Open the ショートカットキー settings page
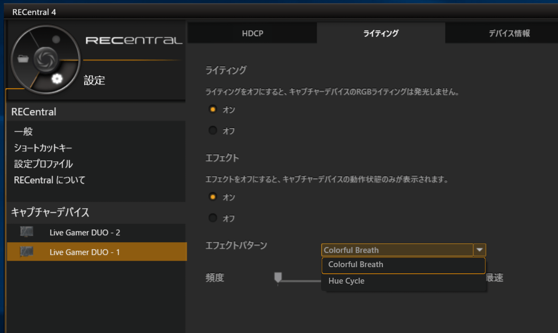 tap(43, 148)
